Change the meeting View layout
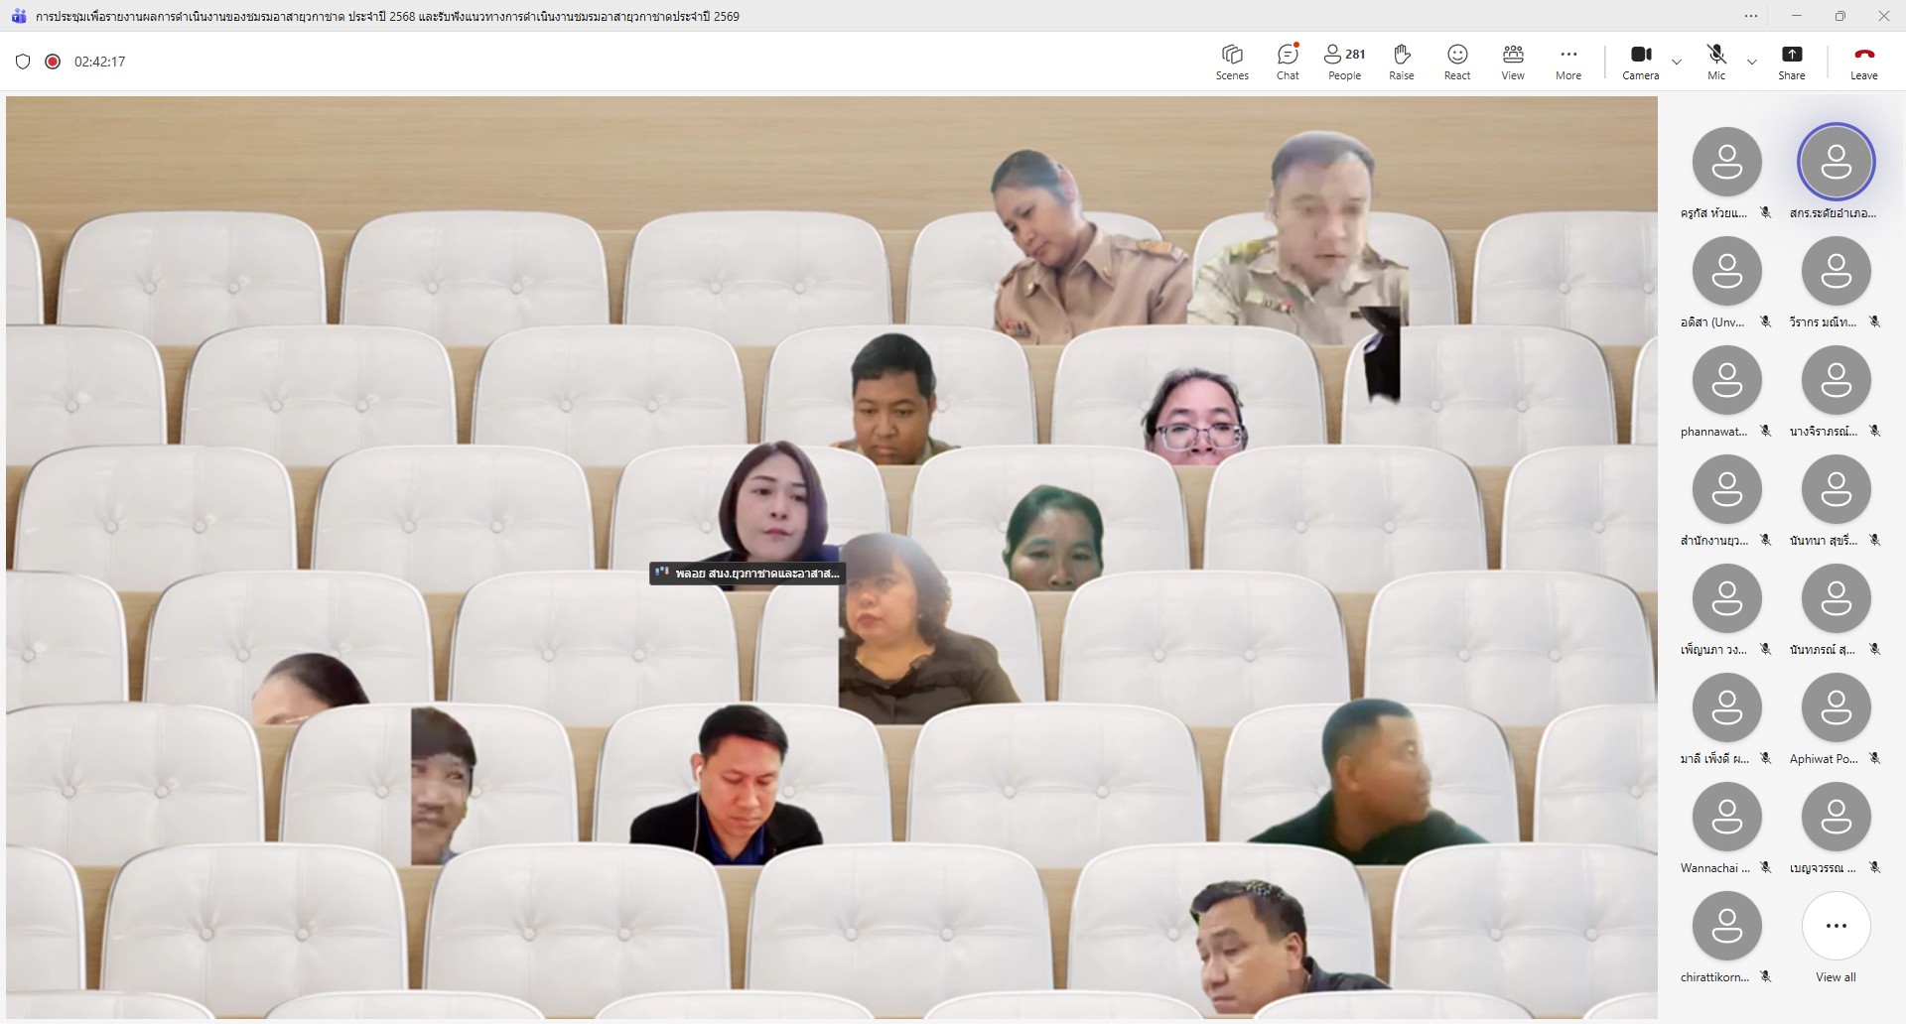The width and height of the screenshot is (1906, 1024). coord(1512,62)
